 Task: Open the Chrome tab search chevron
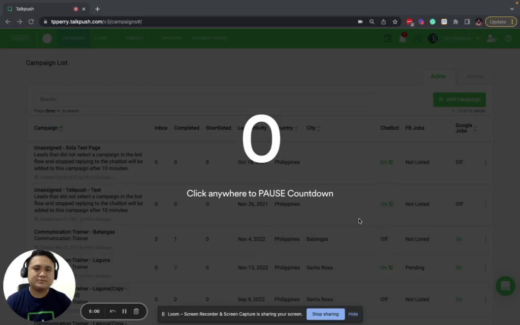click(512, 9)
